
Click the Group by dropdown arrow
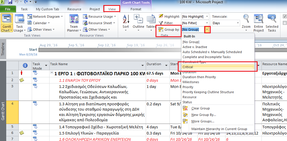tap(207, 29)
